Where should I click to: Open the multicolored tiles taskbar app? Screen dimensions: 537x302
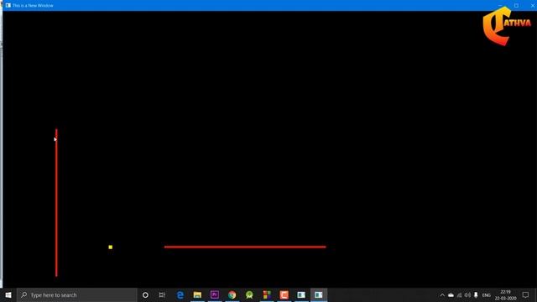point(267,294)
